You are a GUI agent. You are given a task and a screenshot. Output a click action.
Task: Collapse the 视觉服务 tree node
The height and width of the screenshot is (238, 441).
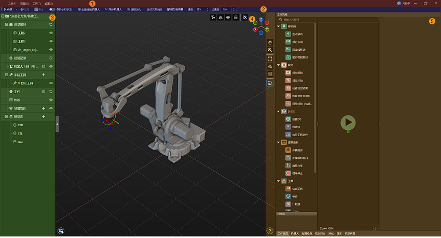(x=6, y=24)
